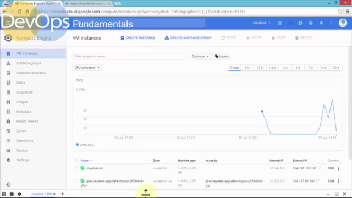Click the CREATE INSTANCE GROUP button
The image size is (352, 198).
(188, 38)
